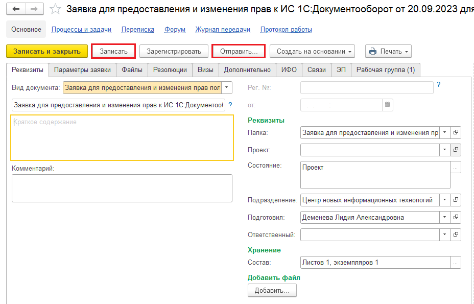The height and width of the screenshot is (304, 474).
Task: Click the Зарегистрировать button
Action: [x=174, y=52]
